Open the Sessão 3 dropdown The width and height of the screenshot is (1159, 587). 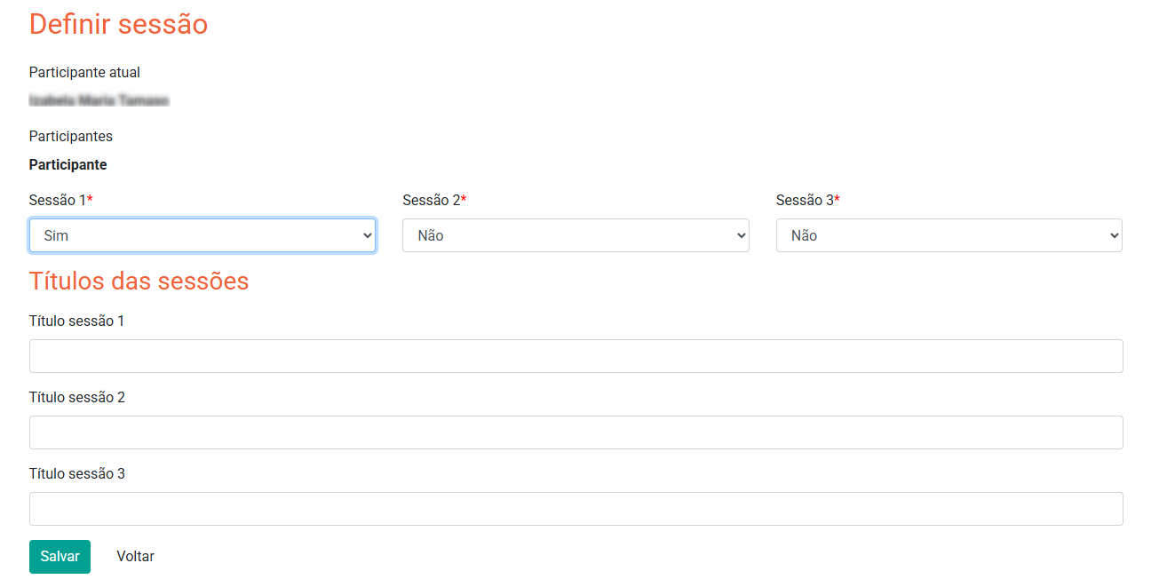(x=949, y=235)
